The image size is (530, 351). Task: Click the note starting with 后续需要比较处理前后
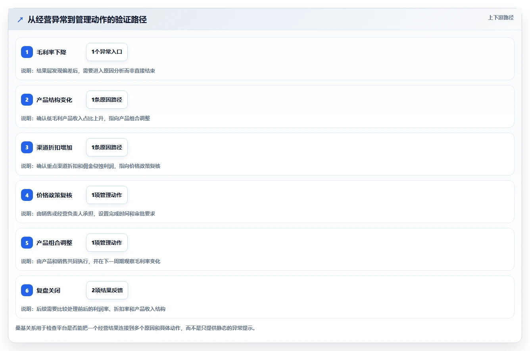(x=93, y=309)
